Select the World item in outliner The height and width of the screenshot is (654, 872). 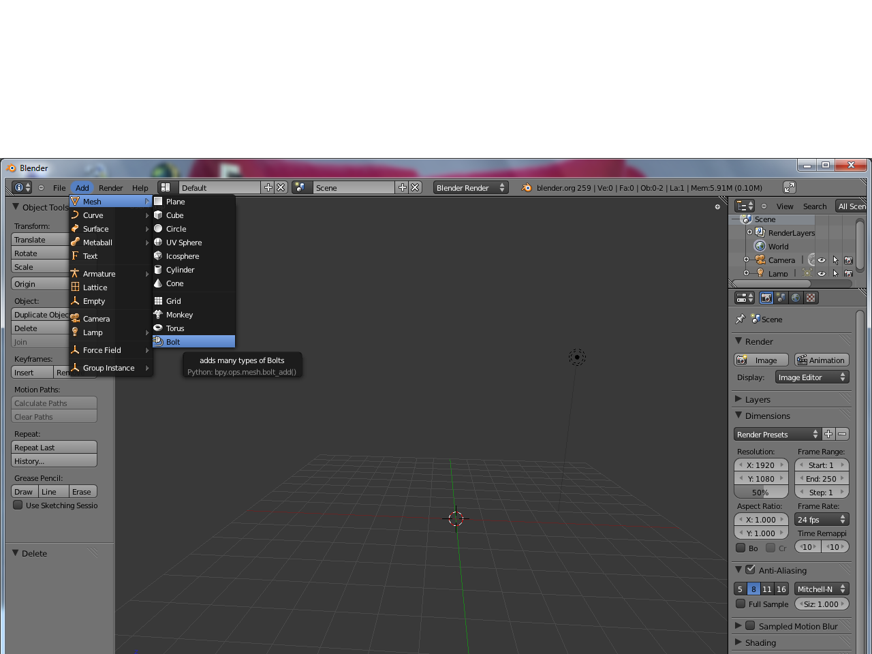click(x=778, y=247)
